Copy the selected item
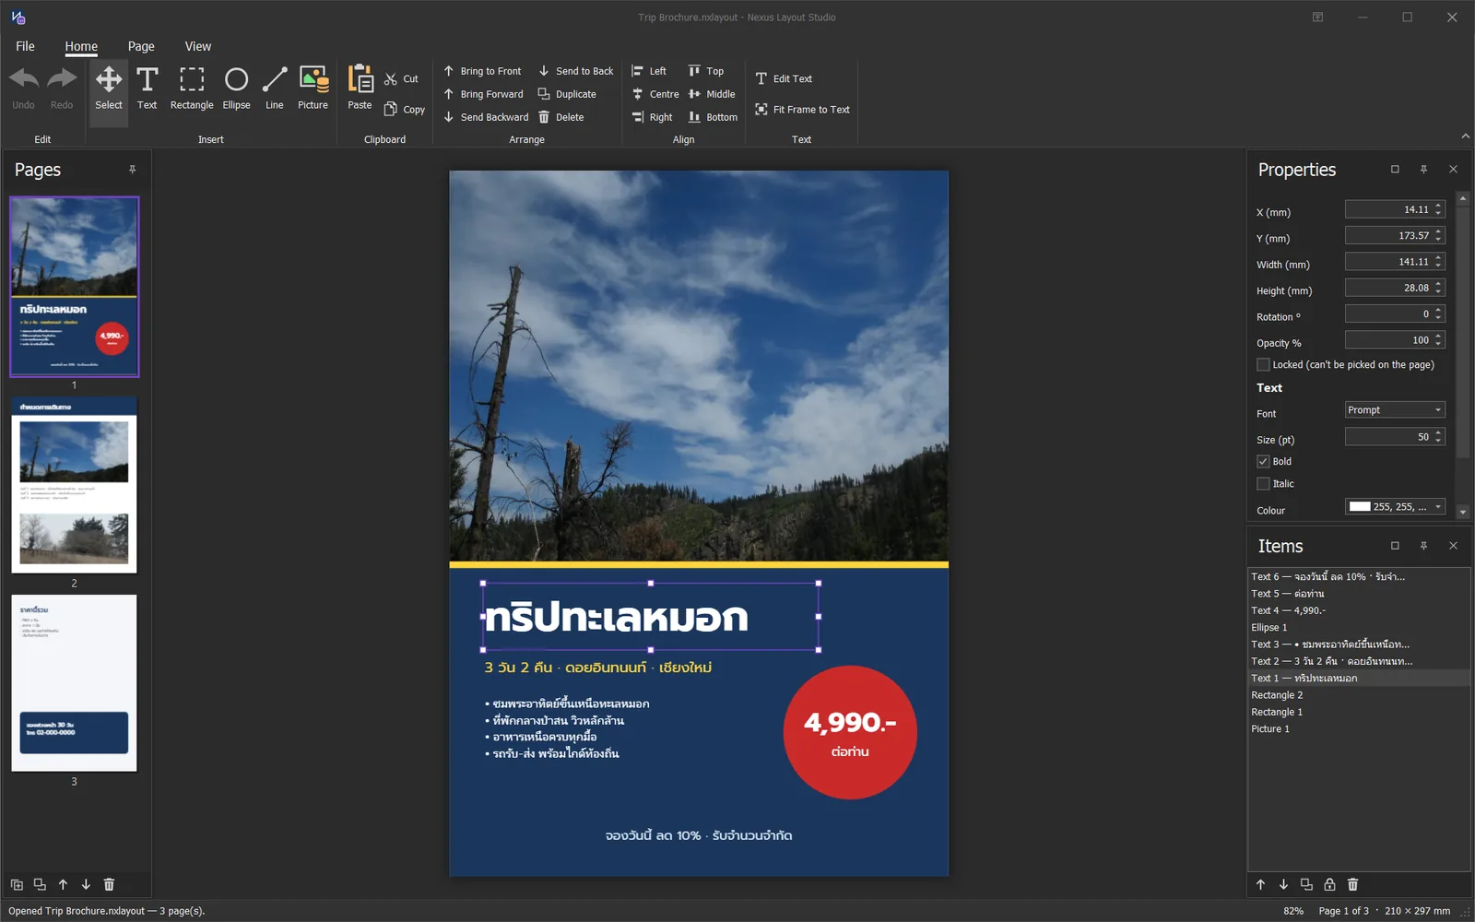 405,109
